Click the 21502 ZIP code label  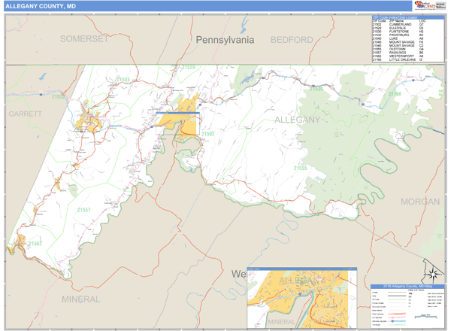(x=209, y=133)
